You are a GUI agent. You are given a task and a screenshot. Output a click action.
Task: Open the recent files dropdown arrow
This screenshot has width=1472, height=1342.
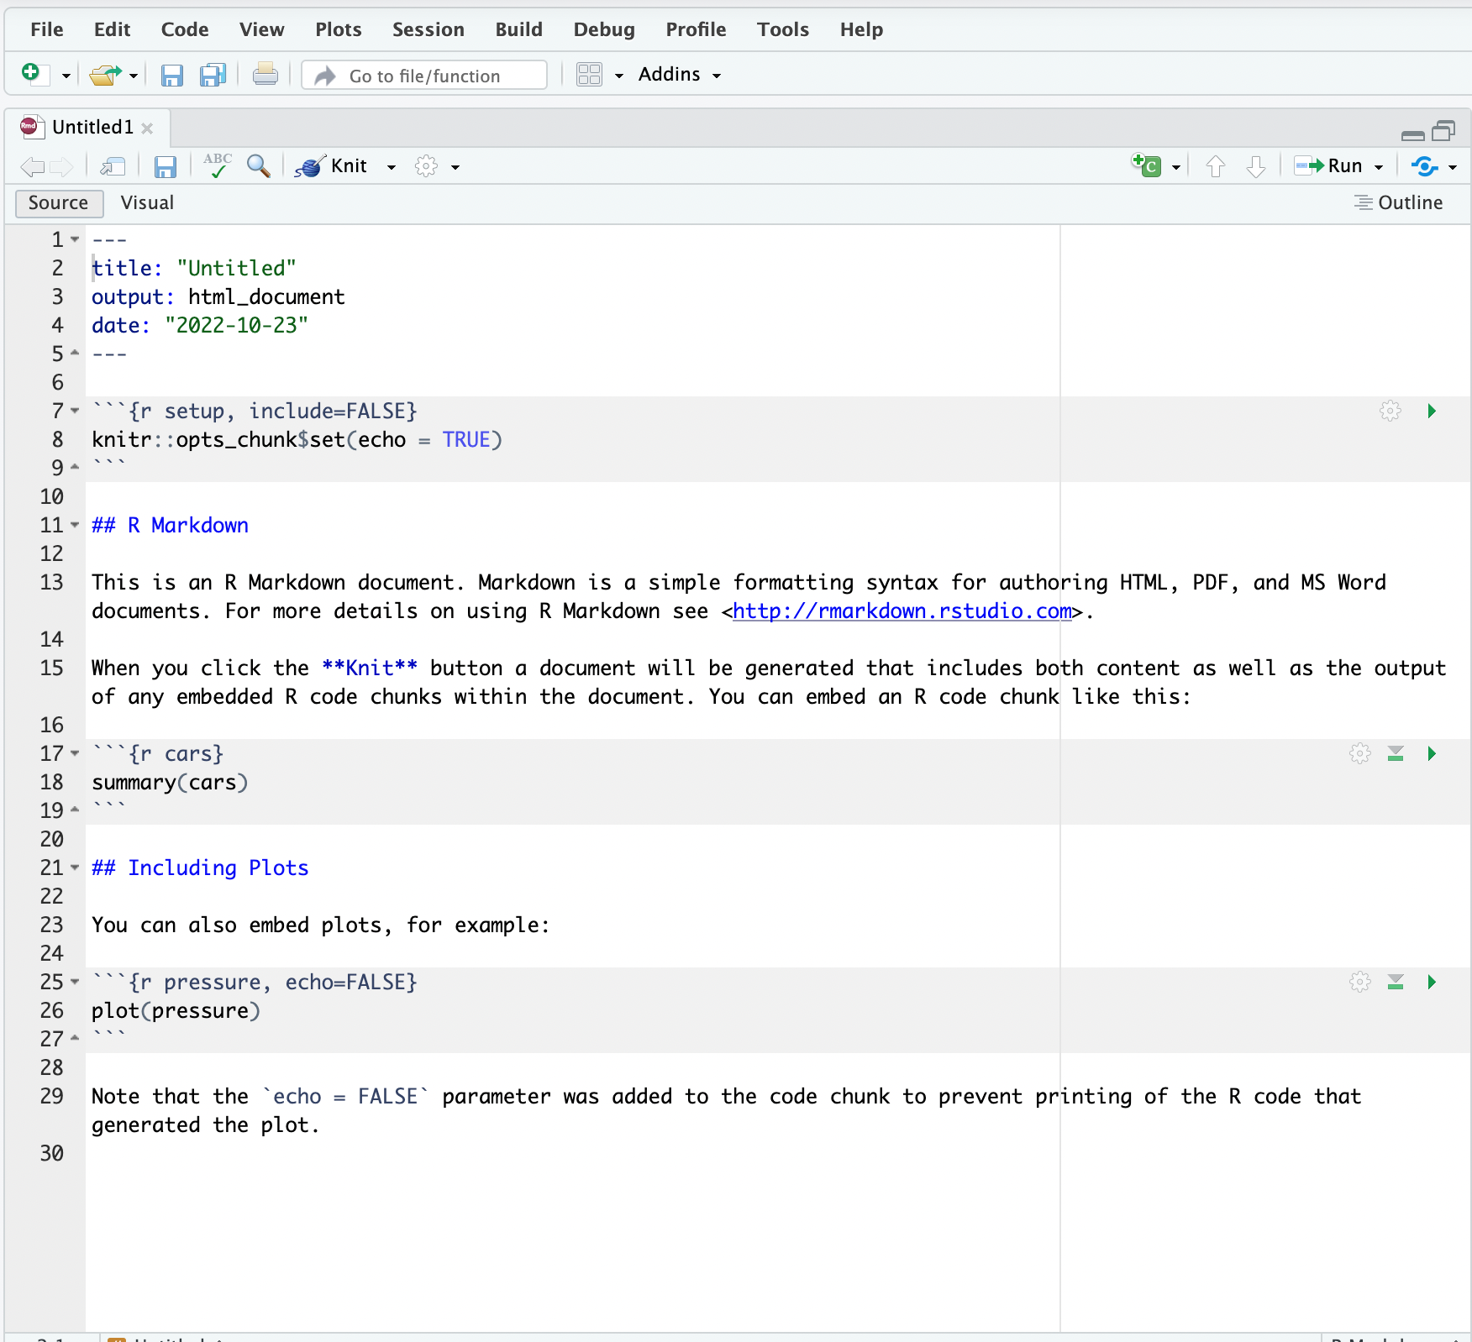pos(134,76)
